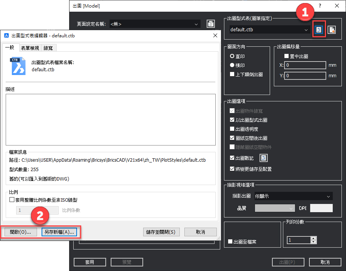Close the 出圖型式表編輯器 dialog
Viewport: 346px width, 271px height.
point(215,35)
